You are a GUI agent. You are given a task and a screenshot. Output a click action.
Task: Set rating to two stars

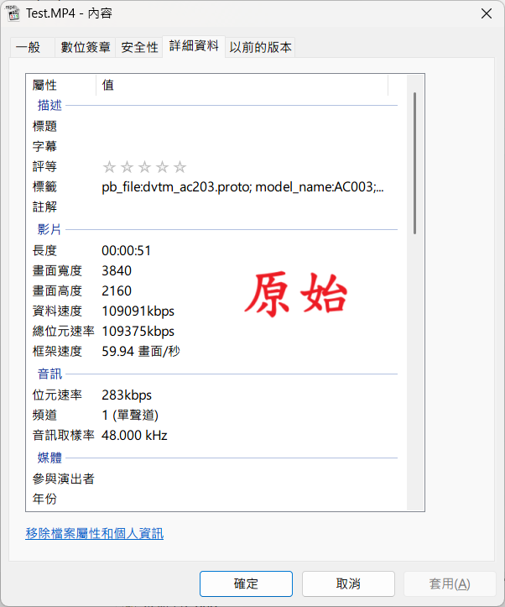[x=127, y=167]
